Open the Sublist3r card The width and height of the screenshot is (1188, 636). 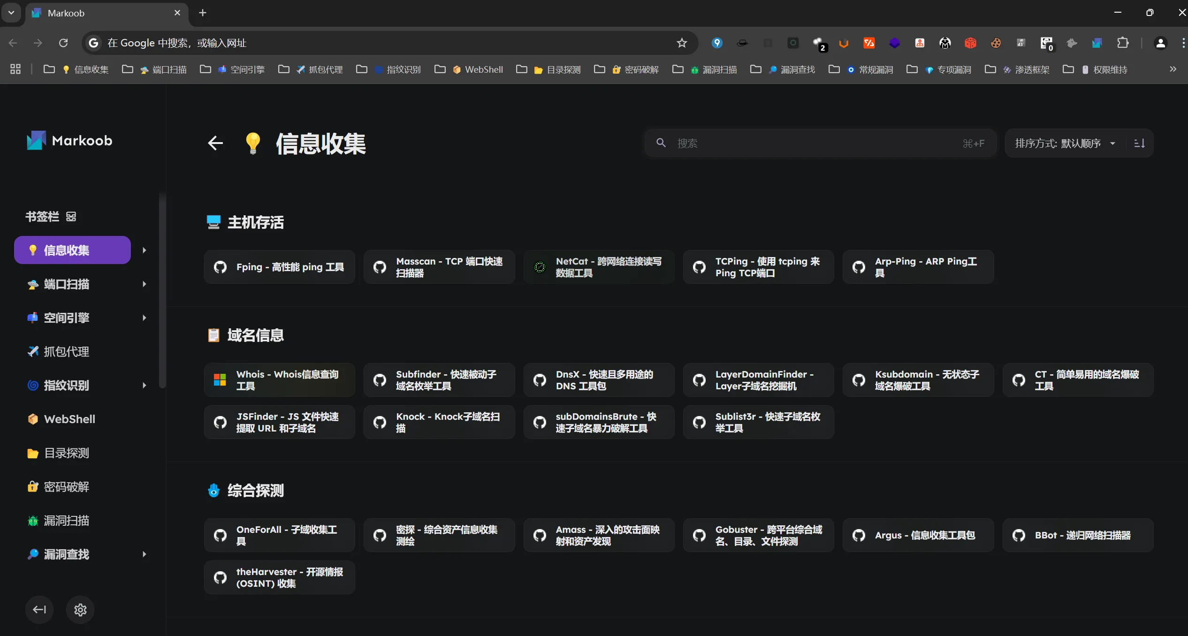coord(759,422)
